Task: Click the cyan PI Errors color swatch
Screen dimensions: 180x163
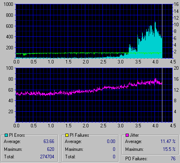Action: click(x=6, y=135)
